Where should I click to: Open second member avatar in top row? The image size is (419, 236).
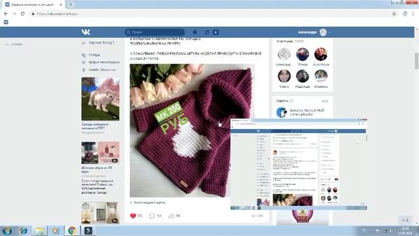pyautogui.click(x=302, y=54)
